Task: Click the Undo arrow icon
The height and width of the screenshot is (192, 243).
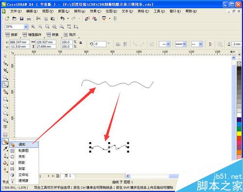Action: tap(62, 18)
